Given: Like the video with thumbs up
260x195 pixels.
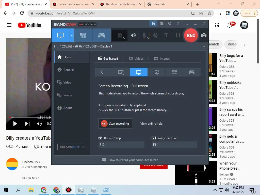Looking at the screenshot, I should click(17, 147).
